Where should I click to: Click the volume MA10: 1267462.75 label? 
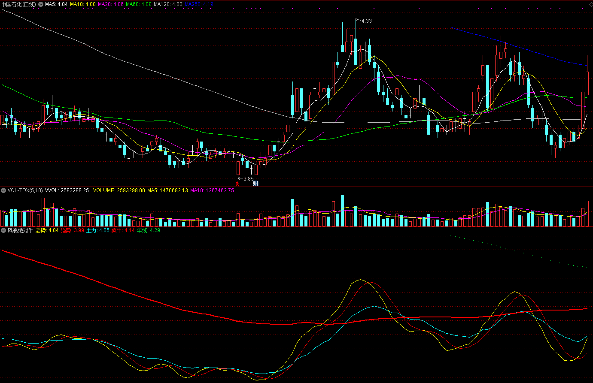tap(212, 190)
